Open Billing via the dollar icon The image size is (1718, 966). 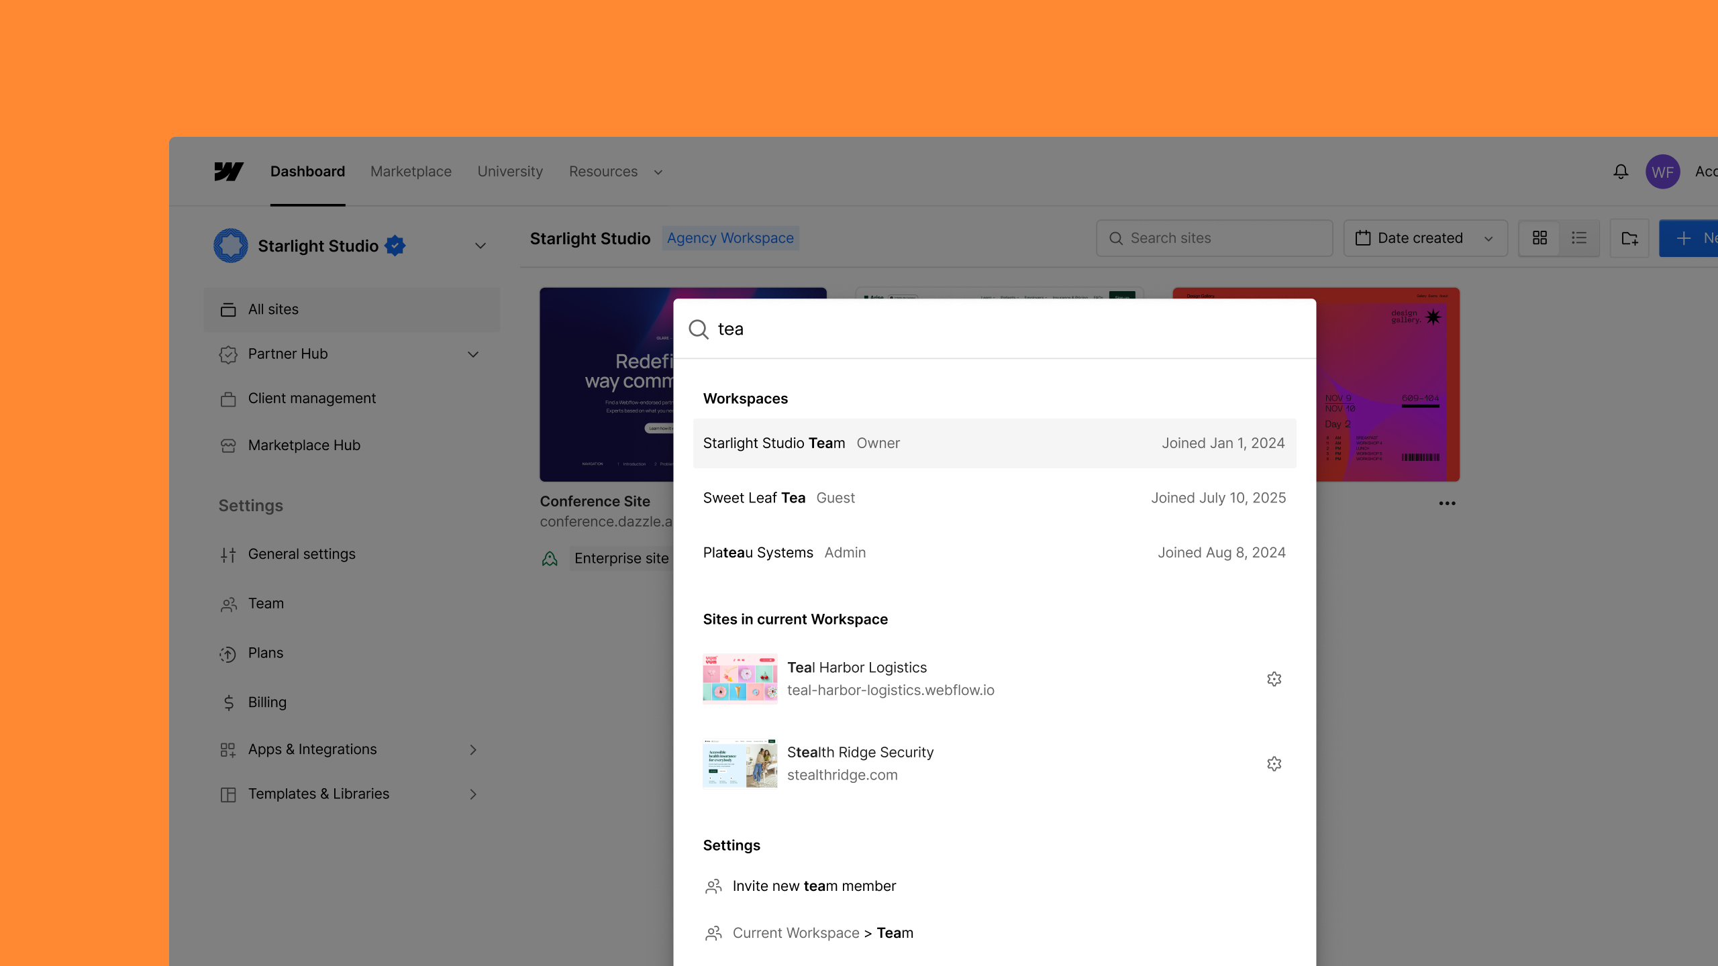click(228, 702)
